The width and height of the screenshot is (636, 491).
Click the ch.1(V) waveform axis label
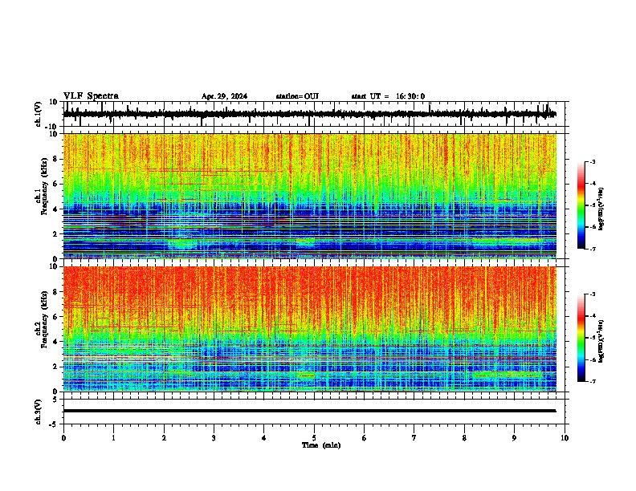point(39,114)
